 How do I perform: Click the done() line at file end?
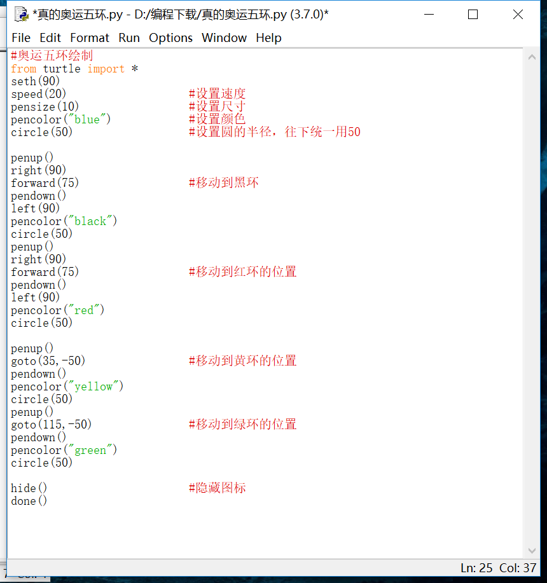pyautogui.click(x=28, y=500)
